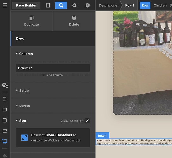
Task: Click the undo arrow icon
Action: [x=5, y=155]
